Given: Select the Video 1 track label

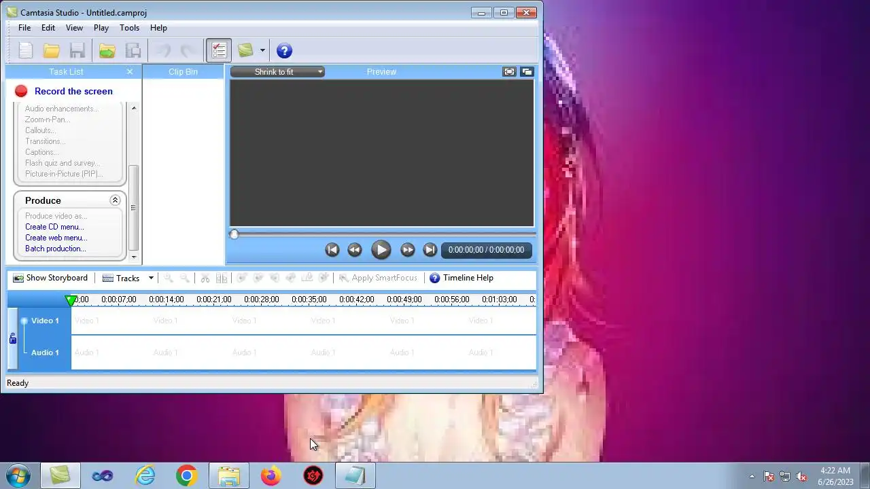Looking at the screenshot, I should point(45,321).
